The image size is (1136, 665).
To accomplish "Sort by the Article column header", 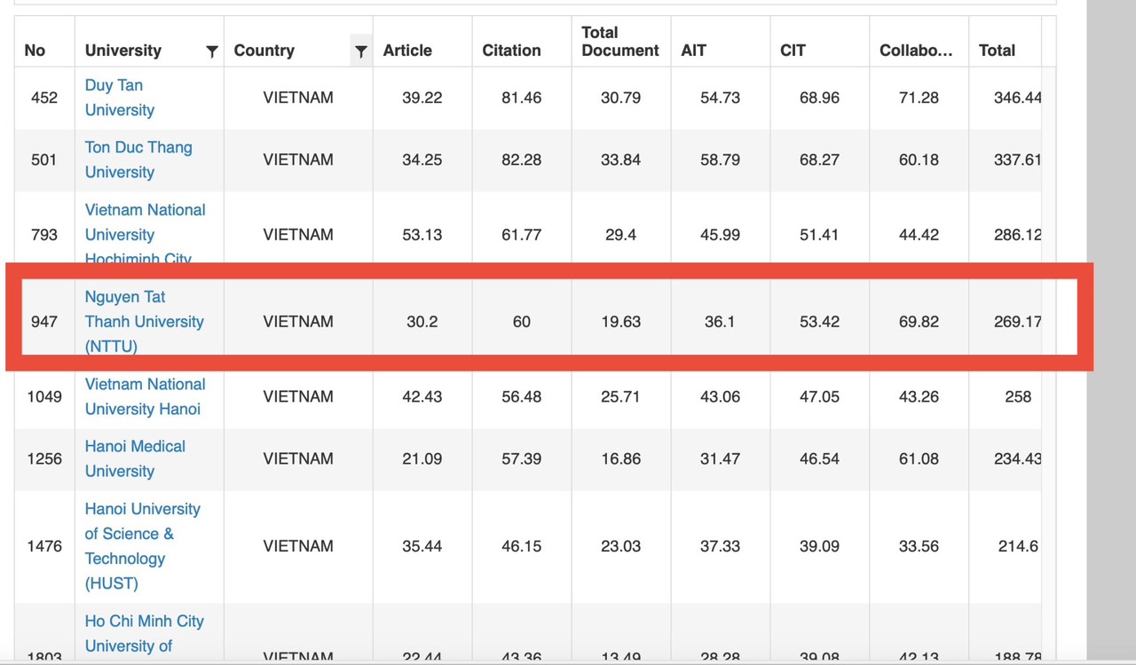I will coord(407,51).
